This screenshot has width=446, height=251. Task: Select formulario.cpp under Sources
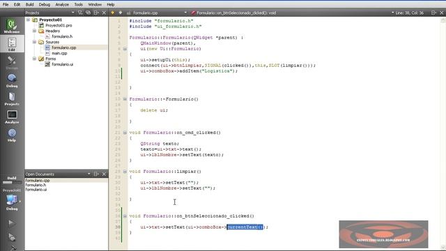[63, 47]
